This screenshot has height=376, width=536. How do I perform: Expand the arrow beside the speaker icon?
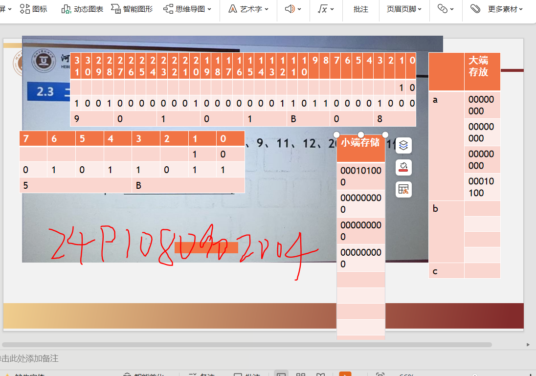[x=299, y=9]
